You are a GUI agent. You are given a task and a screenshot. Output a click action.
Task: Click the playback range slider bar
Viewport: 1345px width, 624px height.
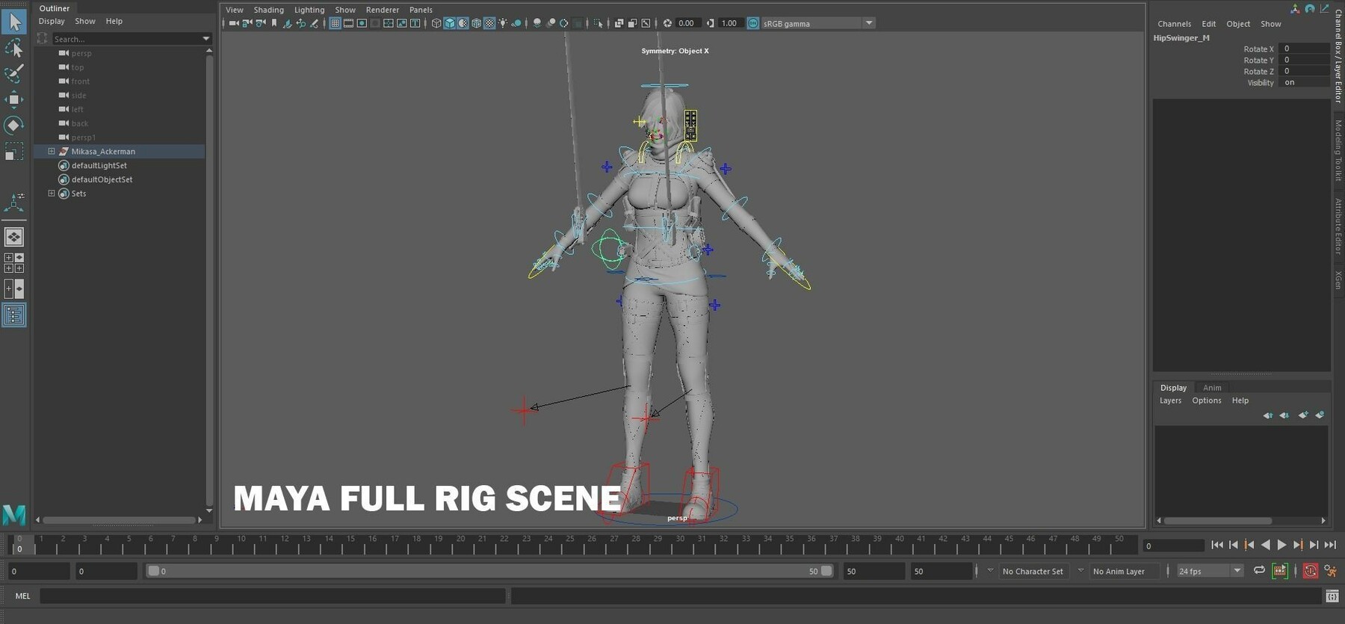pos(489,571)
